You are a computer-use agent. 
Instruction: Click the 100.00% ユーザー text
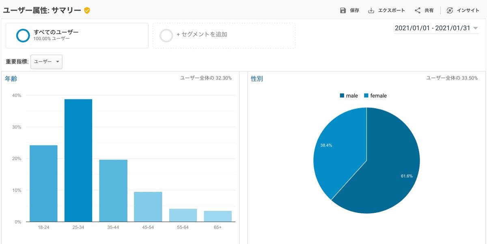coord(52,39)
